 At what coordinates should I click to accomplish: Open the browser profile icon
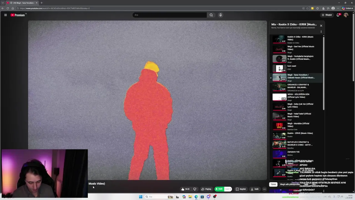[x=333, y=8]
